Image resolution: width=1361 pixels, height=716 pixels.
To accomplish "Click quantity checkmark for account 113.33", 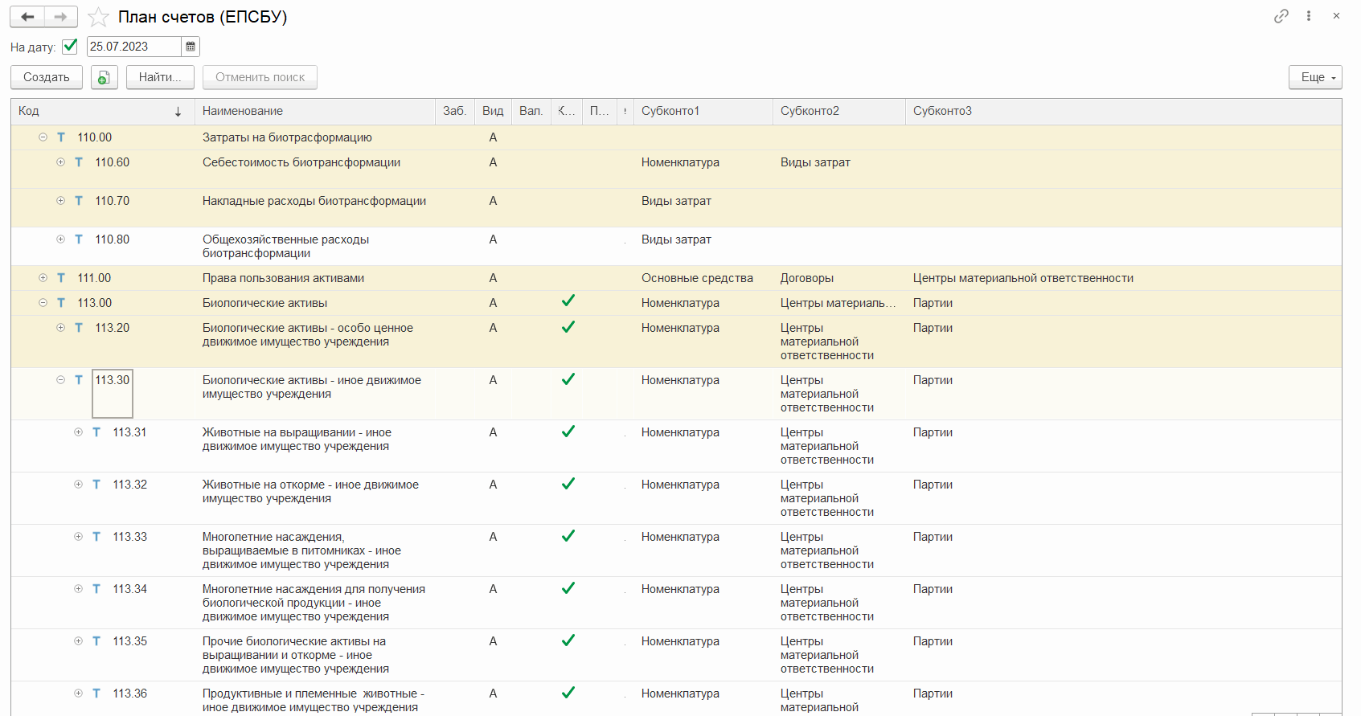I will tap(568, 536).
